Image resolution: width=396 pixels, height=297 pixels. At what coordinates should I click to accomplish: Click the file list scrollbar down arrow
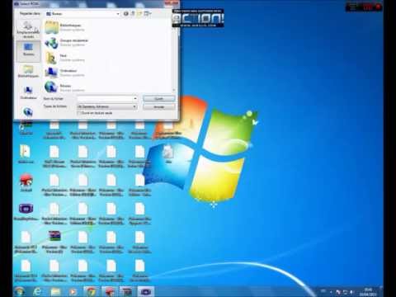click(x=174, y=90)
